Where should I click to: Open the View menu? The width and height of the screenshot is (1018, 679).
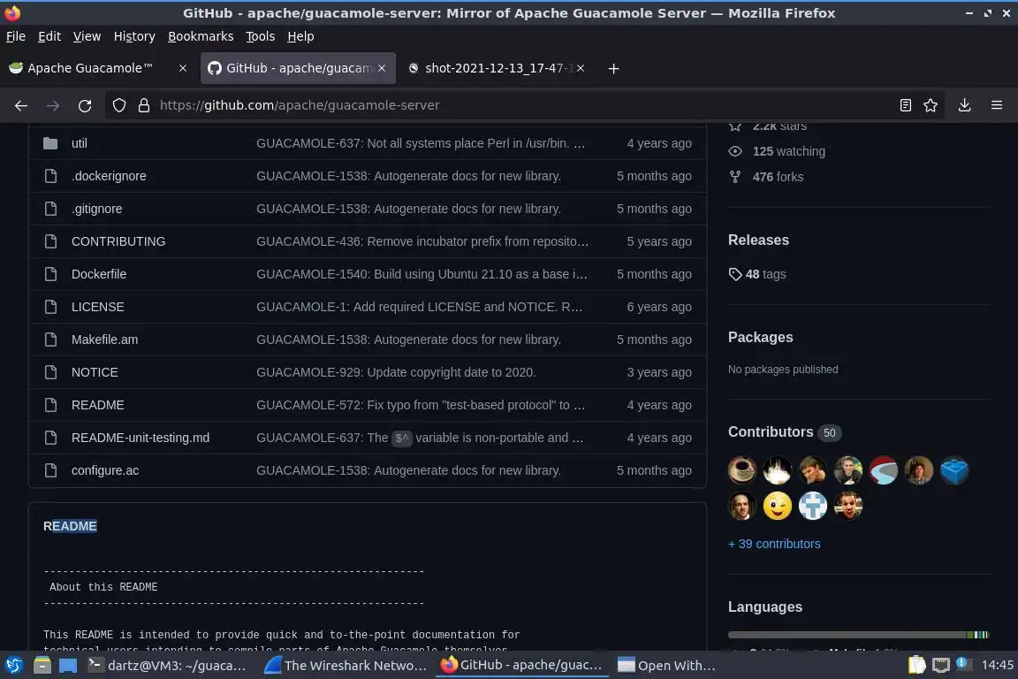pyautogui.click(x=87, y=36)
